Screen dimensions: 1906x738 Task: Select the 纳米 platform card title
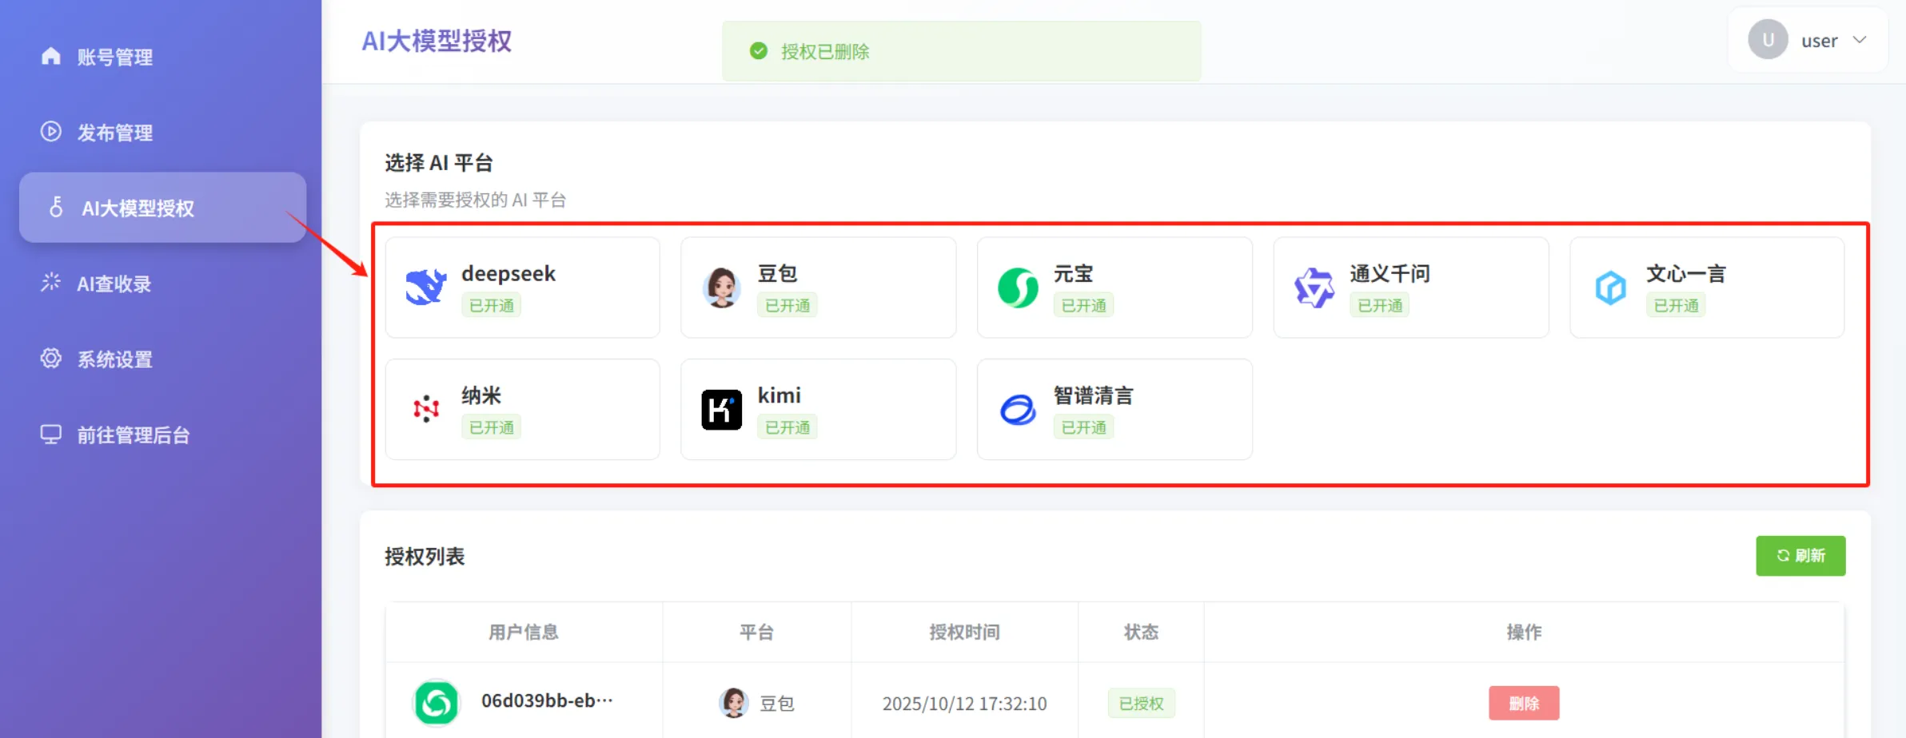(x=481, y=395)
